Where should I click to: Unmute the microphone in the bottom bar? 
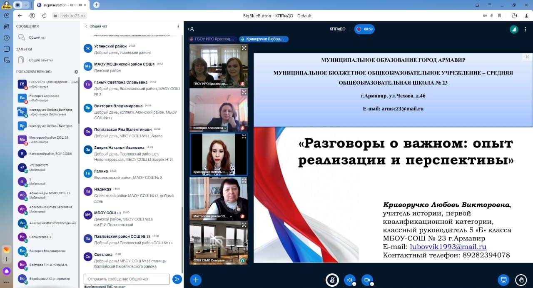[x=331, y=280]
